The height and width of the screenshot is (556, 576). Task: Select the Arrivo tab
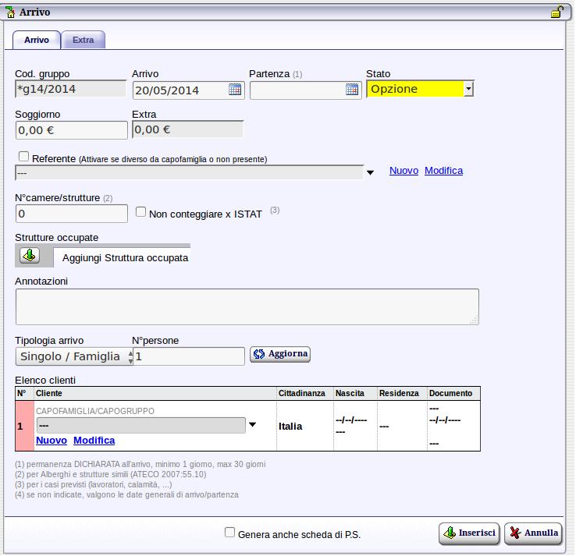pyautogui.click(x=37, y=40)
